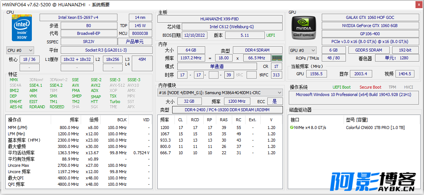Select the NVMe x4 8.0 GT/s drive row

354,128
